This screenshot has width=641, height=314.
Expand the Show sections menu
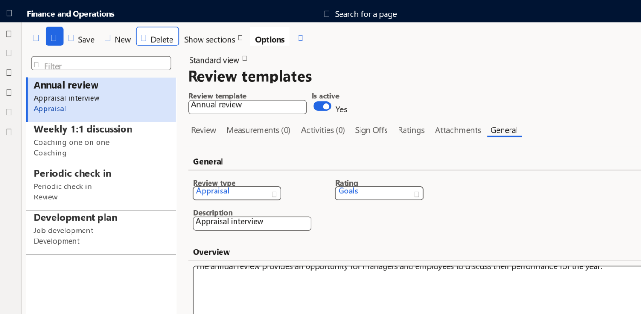click(214, 39)
